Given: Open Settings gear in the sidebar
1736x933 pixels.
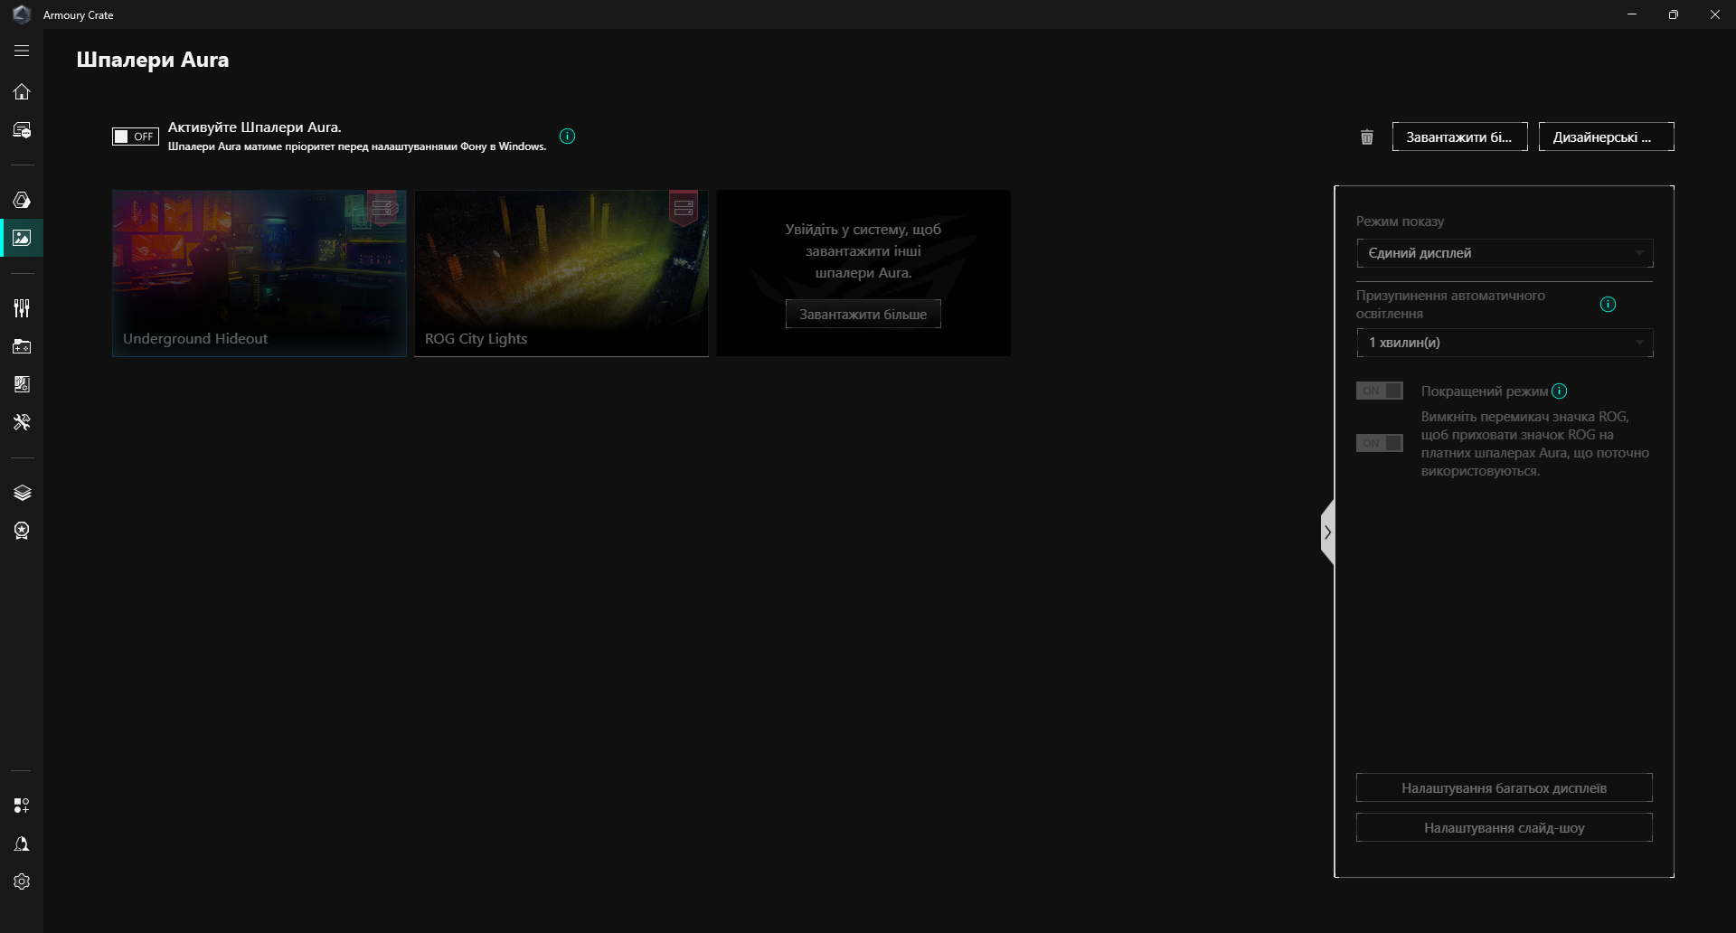Looking at the screenshot, I should coord(22,881).
